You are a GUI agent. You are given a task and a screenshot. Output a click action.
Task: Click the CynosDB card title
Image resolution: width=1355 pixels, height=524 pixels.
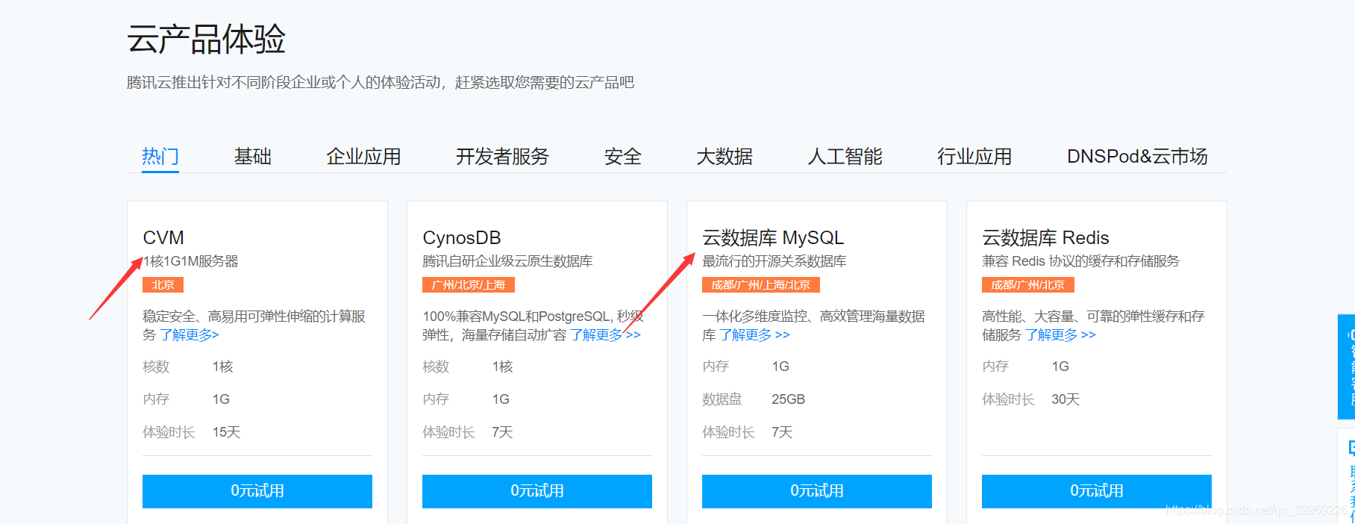[462, 238]
